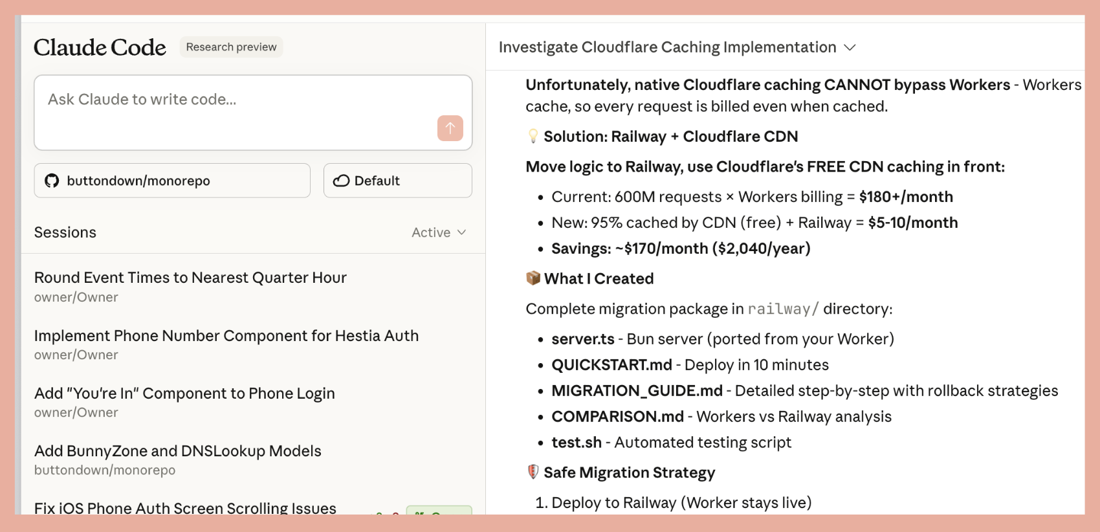Open Fix iOS Phone Auth Screen Scrolling Issues session
Screen dimensions: 1100x532
[x=253, y=507]
